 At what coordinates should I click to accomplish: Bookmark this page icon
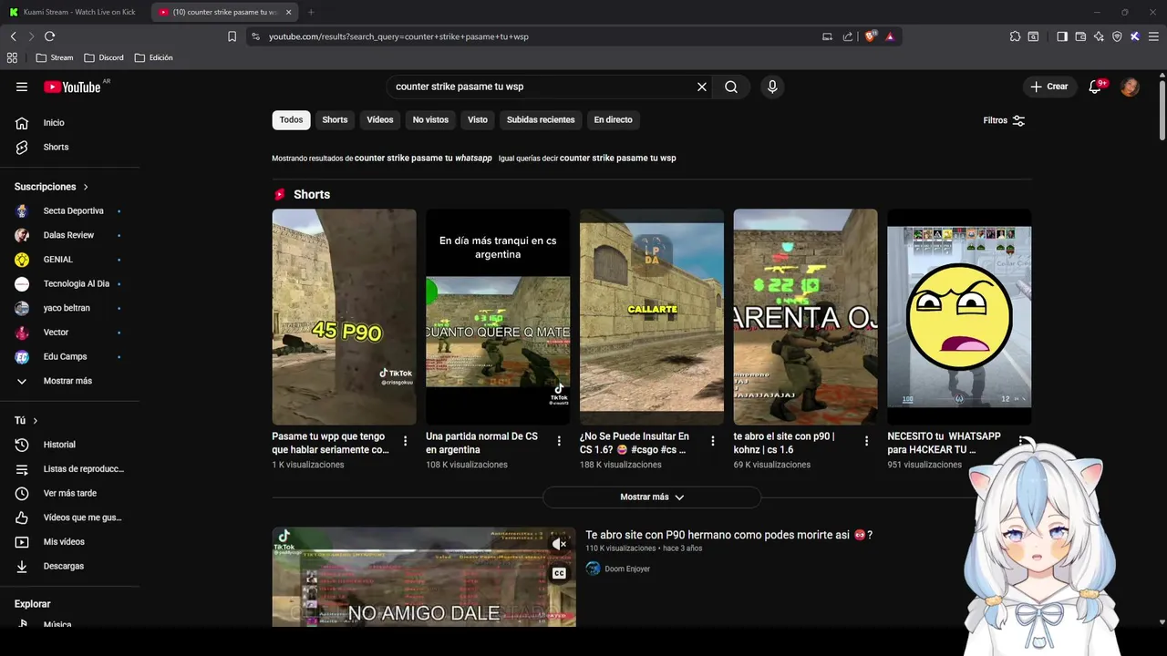[232, 36]
